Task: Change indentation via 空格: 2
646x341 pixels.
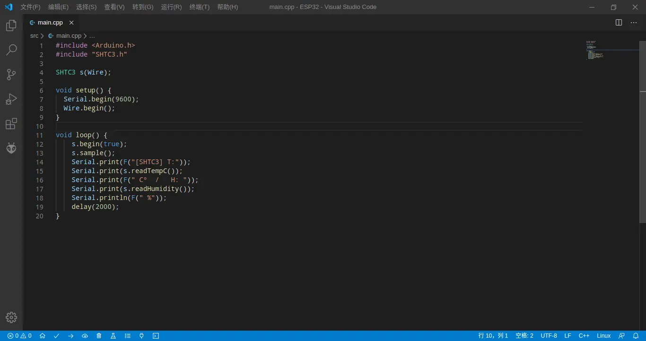Action: coord(524,336)
